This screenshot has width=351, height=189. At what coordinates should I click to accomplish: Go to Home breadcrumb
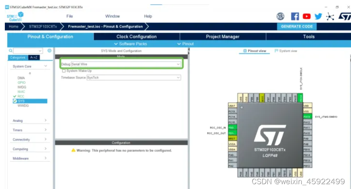coord(14,26)
